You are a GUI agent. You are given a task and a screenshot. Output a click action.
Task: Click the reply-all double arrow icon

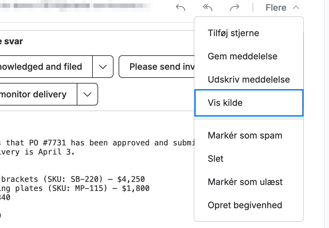pyautogui.click(x=208, y=8)
